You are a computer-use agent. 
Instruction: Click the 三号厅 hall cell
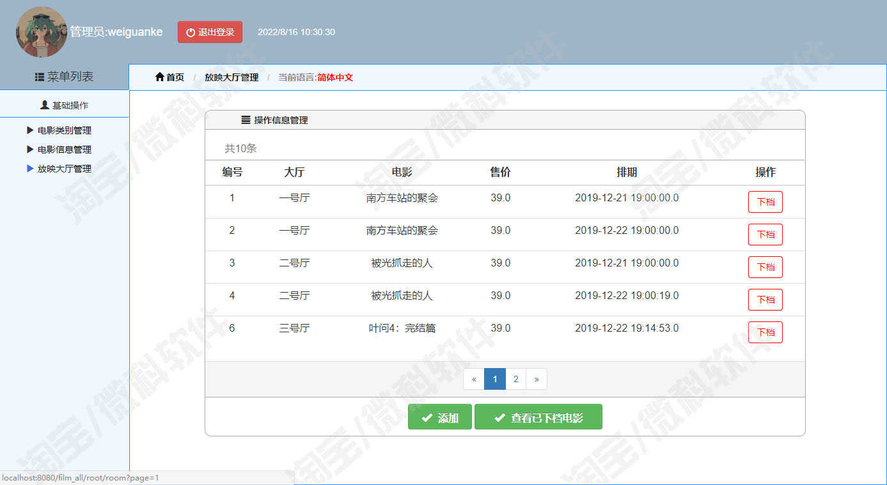(294, 328)
